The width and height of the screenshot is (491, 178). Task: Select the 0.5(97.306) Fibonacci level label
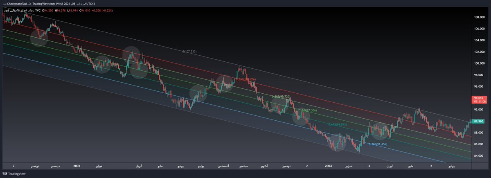[x=309, y=110]
